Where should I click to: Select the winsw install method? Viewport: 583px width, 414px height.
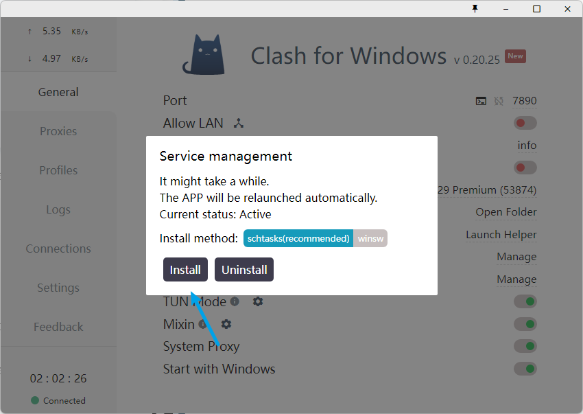click(x=370, y=238)
